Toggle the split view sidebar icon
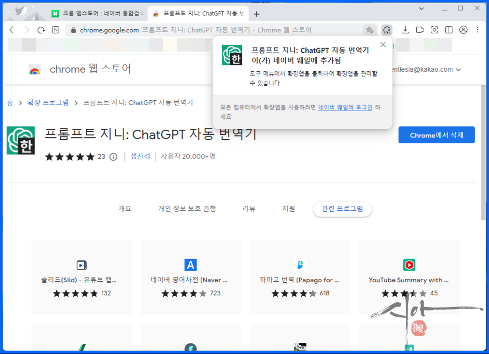 coord(449,30)
